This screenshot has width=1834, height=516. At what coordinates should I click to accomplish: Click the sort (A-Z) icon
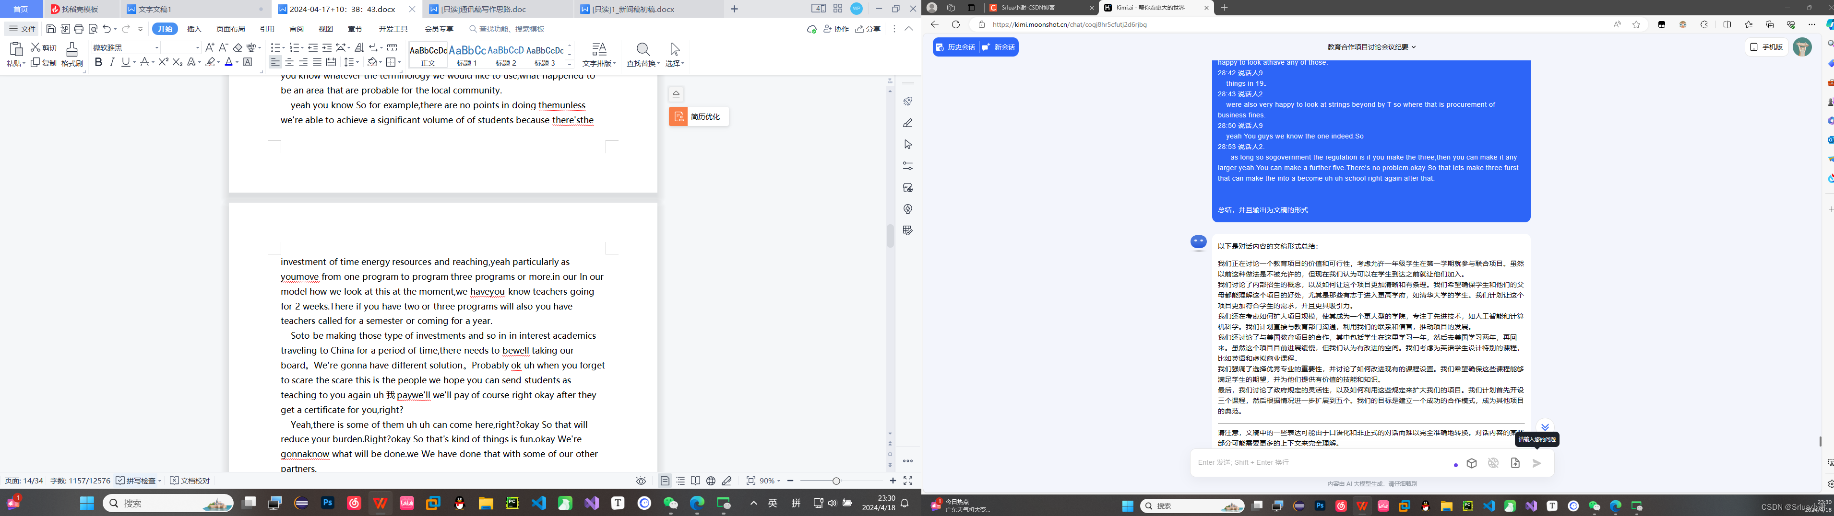click(359, 47)
